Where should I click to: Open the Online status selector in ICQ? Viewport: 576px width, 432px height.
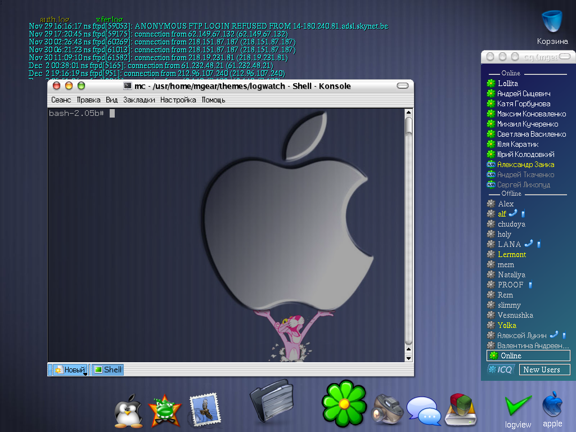click(x=528, y=355)
